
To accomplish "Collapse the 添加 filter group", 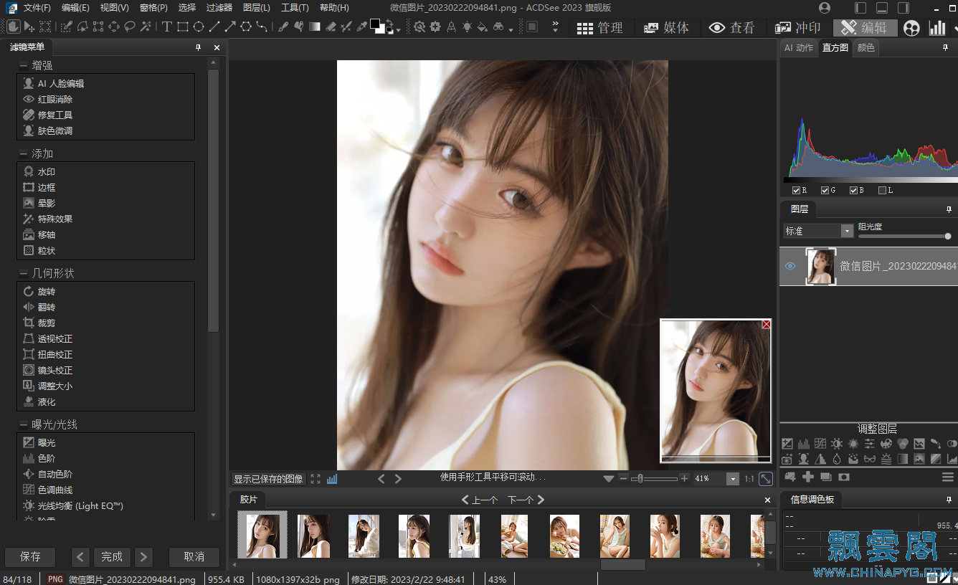I will pos(23,153).
